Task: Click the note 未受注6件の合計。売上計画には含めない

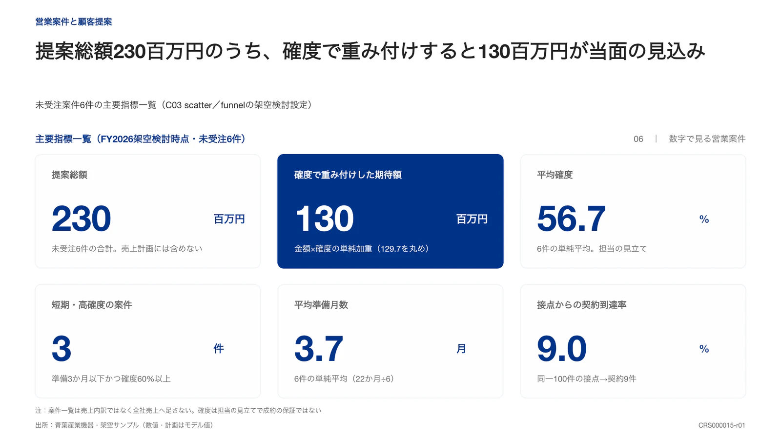Action: pyautogui.click(x=127, y=249)
